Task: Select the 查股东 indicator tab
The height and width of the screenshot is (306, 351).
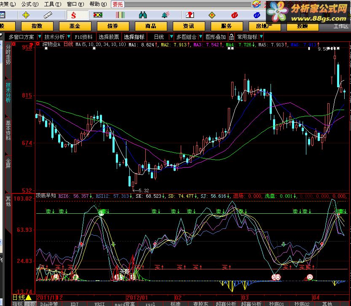Action: pos(201,304)
